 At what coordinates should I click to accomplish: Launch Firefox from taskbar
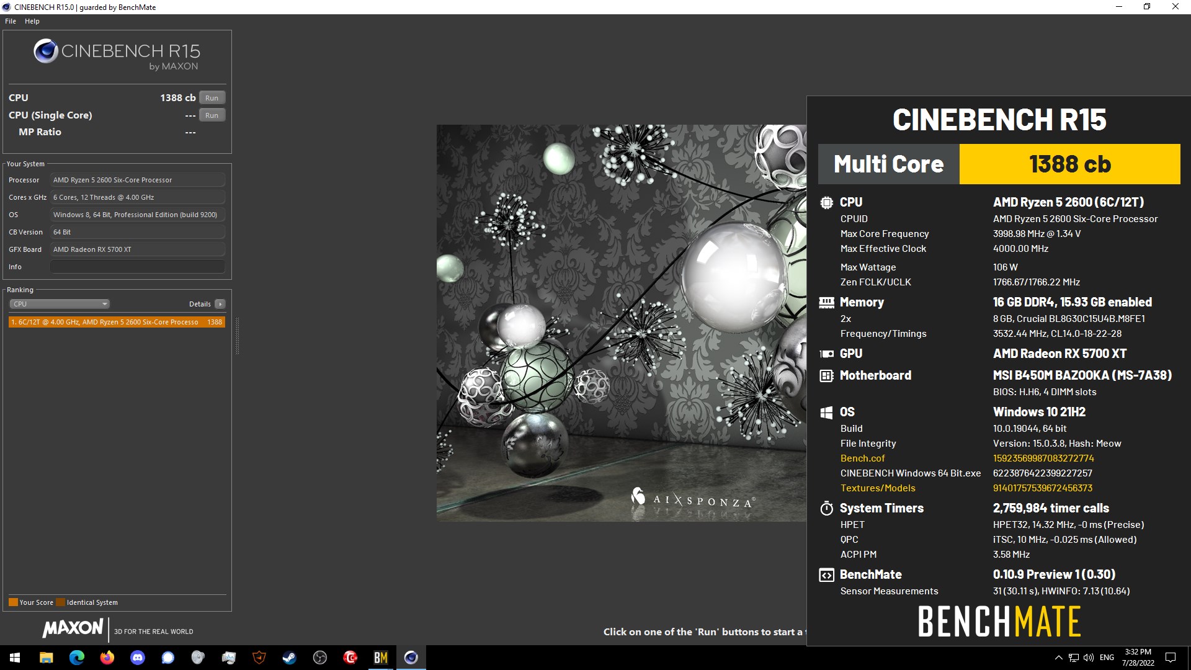(x=107, y=658)
